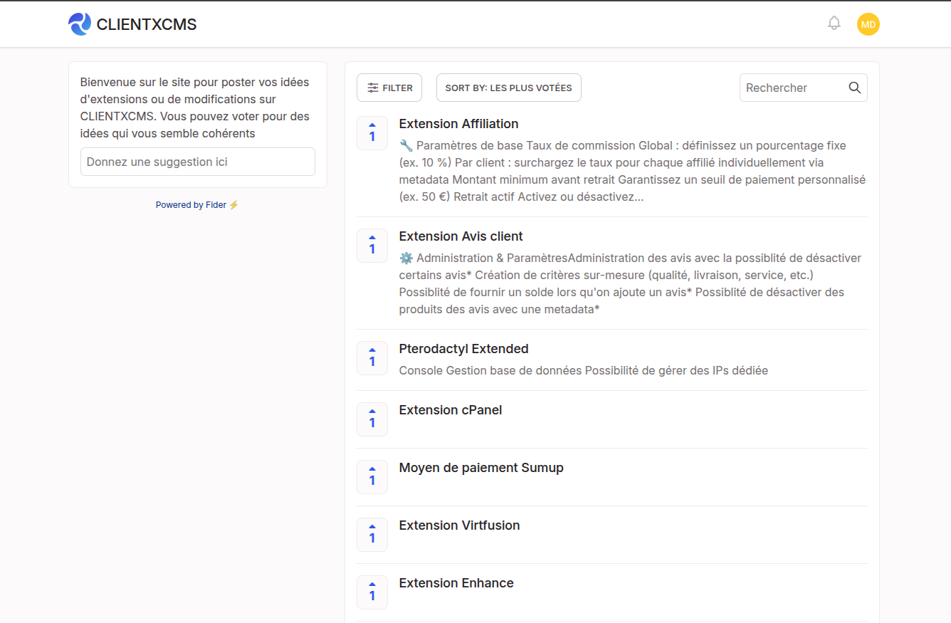The width and height of the screenshot is (951, 623).
Task: Open the Sort by: Les plus votées dropdown
Action: point(509,88)
